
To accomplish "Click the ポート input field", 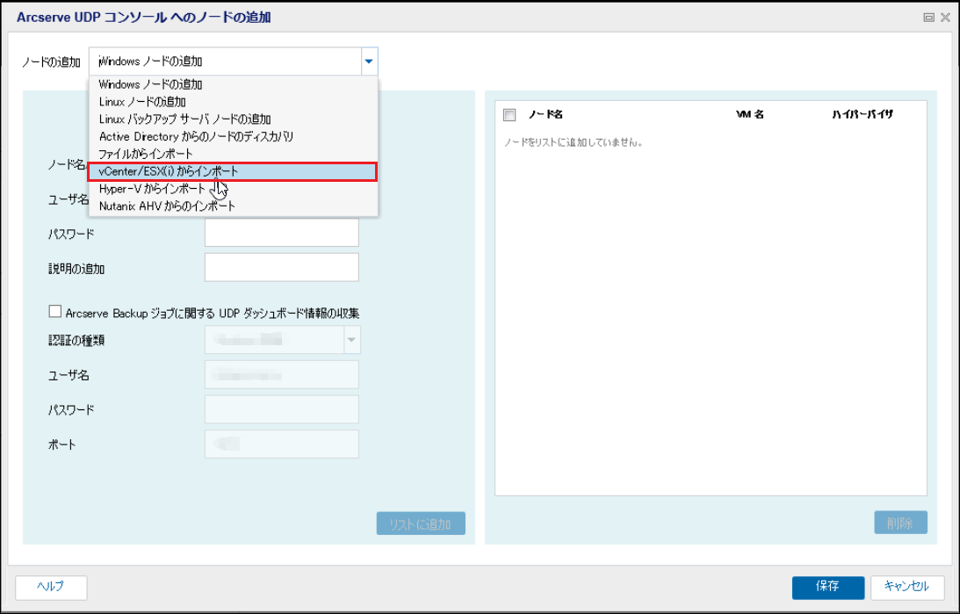I will click(x=282, y=444).
